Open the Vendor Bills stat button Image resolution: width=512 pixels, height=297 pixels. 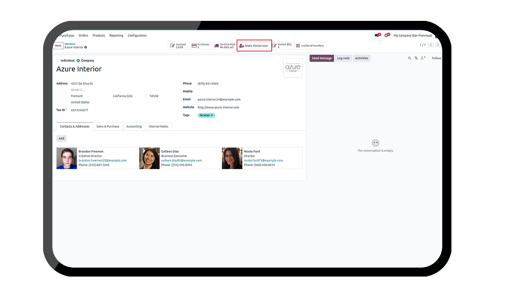pos(282,46)
